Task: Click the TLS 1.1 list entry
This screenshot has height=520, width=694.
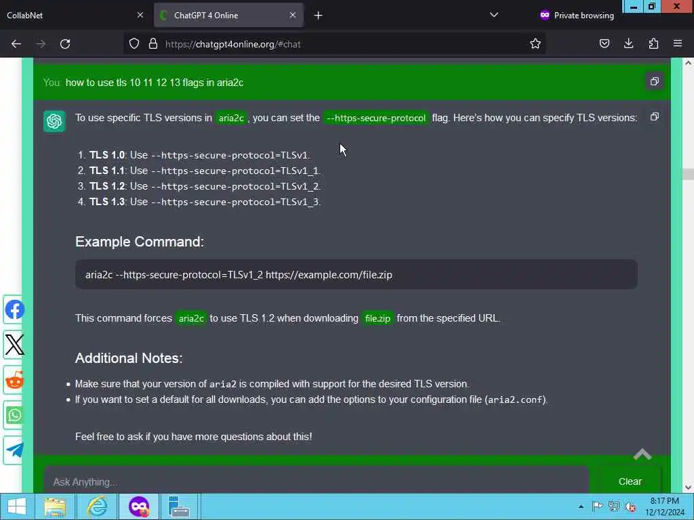Action: [199, 171]
